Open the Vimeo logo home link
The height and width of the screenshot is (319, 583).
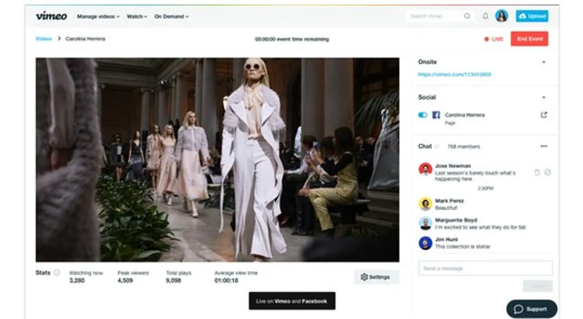point(51,16)
